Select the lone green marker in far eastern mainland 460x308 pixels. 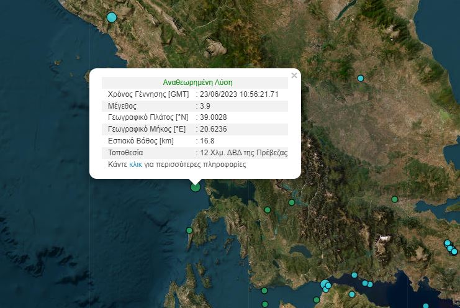(x=395, y=199)
